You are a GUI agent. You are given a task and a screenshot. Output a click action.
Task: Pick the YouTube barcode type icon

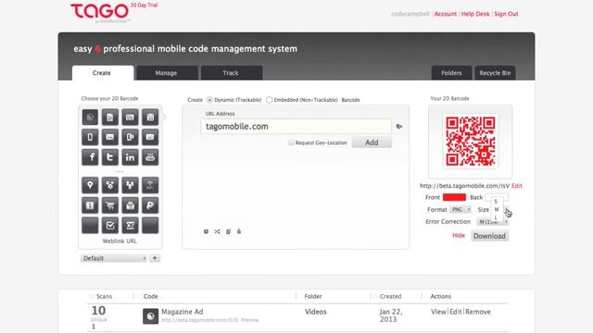click(x=150, y=157)
